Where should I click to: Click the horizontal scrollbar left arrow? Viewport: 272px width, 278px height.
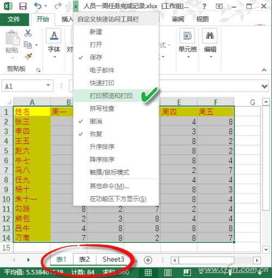click(x=175, y=261)
